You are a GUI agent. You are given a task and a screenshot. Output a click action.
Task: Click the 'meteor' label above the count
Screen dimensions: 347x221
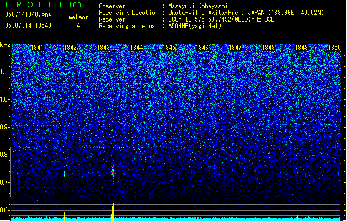pos(78,17)
